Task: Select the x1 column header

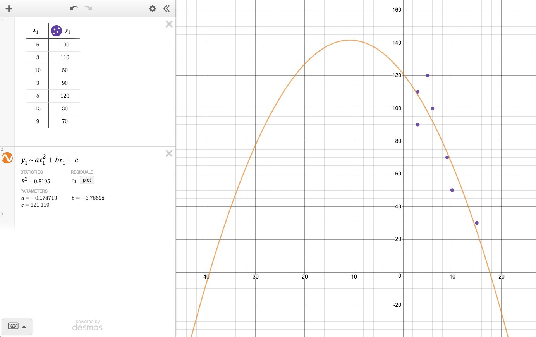Action: tap(36, 31)
